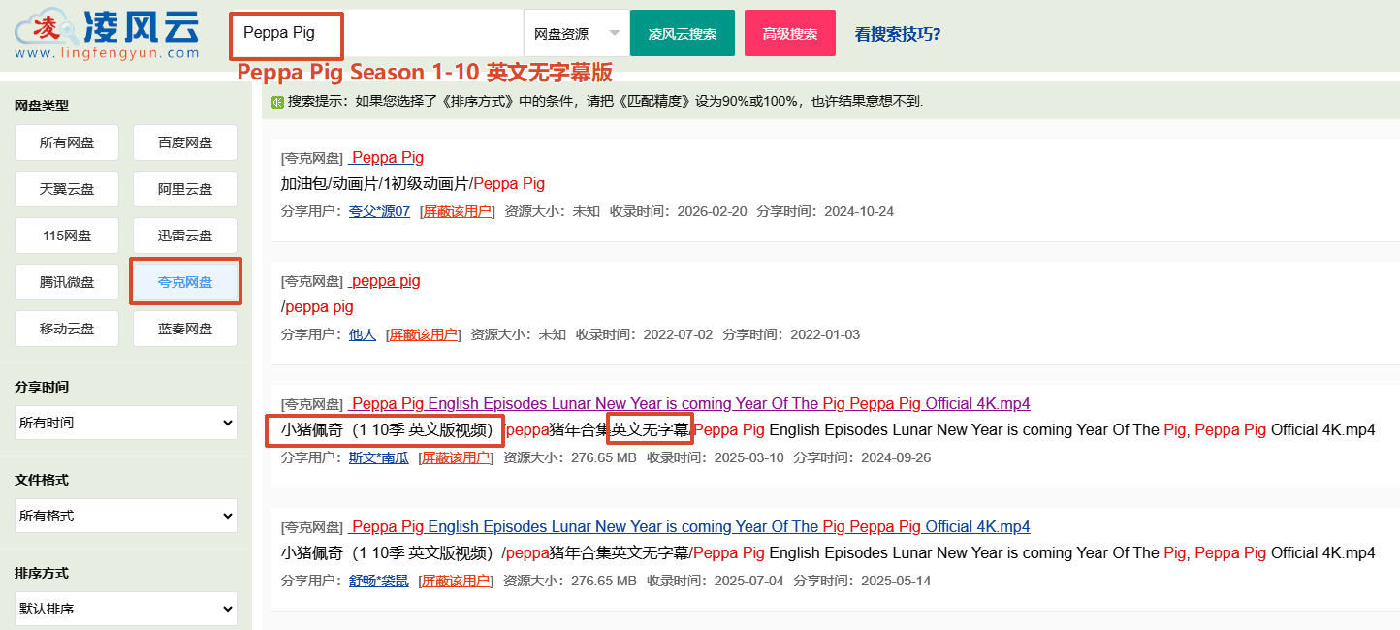The height and width of the screenshot is (630, 1400).
Task: Click the 网盘类型 heading
Action: 42,106
